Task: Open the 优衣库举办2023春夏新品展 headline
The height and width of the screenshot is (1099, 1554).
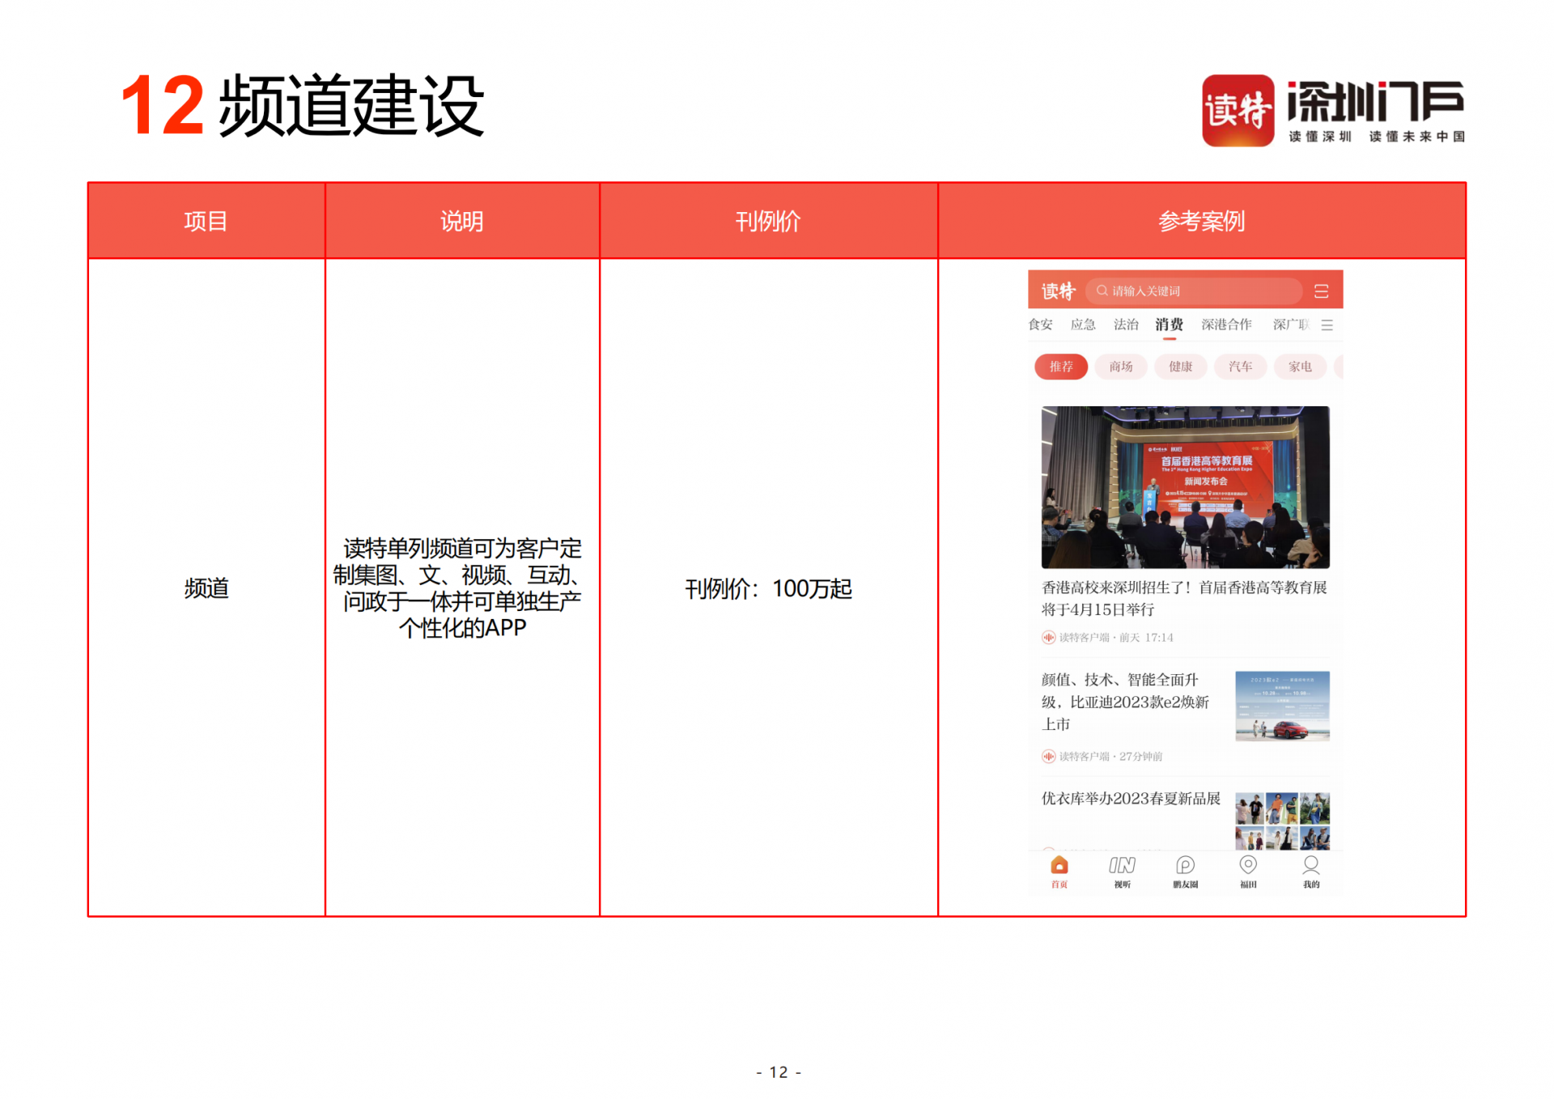Action: tap(1131, 799)
